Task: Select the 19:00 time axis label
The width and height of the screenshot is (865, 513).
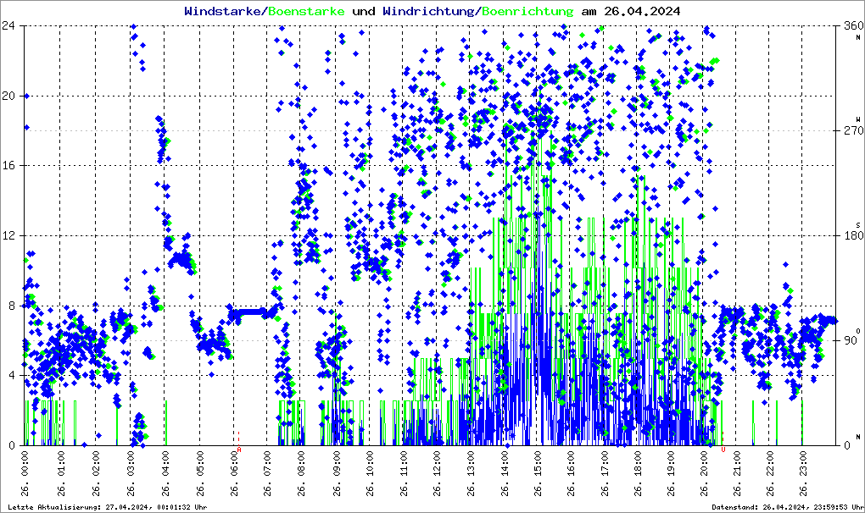Action: [670, 474]
